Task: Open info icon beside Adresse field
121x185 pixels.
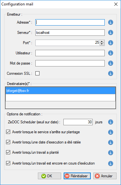Action: coord(110,22)
